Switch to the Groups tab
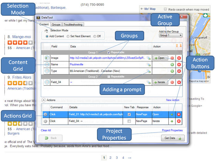The width and height of the screenshot is (215, 163). pos(56,24)
